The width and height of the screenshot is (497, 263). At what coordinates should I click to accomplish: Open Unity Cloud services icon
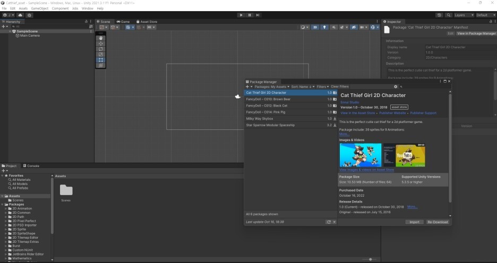pyautogui.click(x=20, y=15)
